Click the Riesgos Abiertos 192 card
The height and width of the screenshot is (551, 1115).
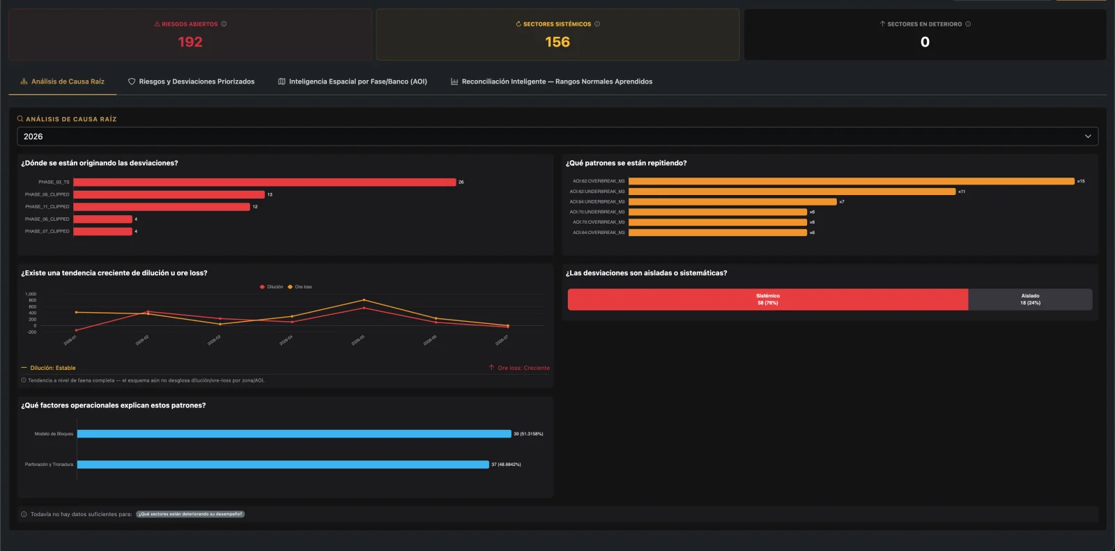[190, 35]
